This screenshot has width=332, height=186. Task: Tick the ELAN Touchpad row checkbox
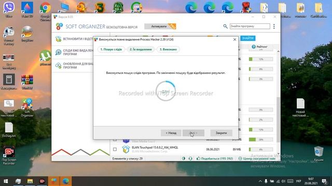point(115,149)
